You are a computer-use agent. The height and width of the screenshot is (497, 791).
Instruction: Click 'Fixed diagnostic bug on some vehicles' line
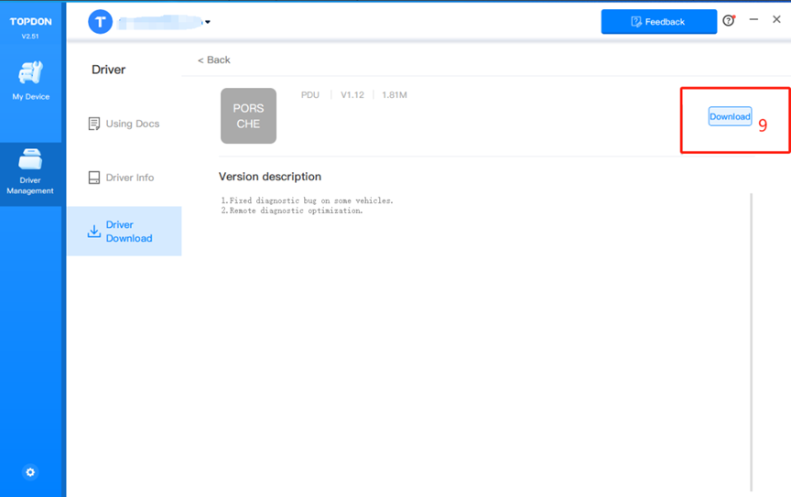tap(307, 200)
